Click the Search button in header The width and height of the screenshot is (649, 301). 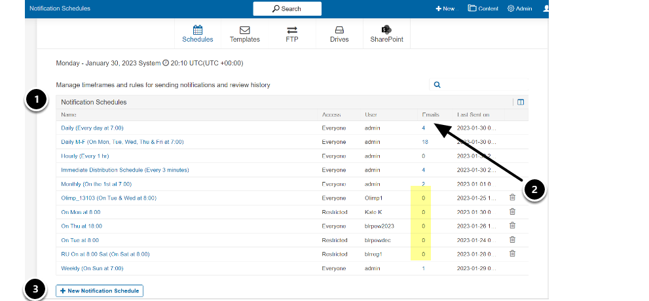[287, 9]
